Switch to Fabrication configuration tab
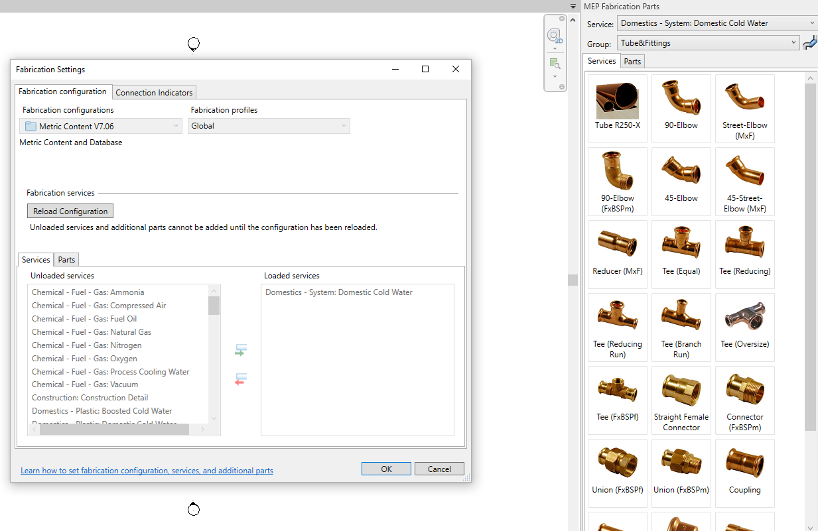This screenshot has height=531, width=818. (62, 91)
